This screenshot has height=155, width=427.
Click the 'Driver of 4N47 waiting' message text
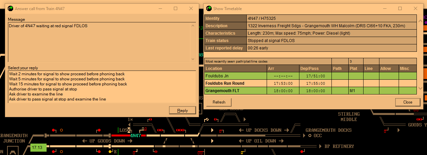[48, 26]
